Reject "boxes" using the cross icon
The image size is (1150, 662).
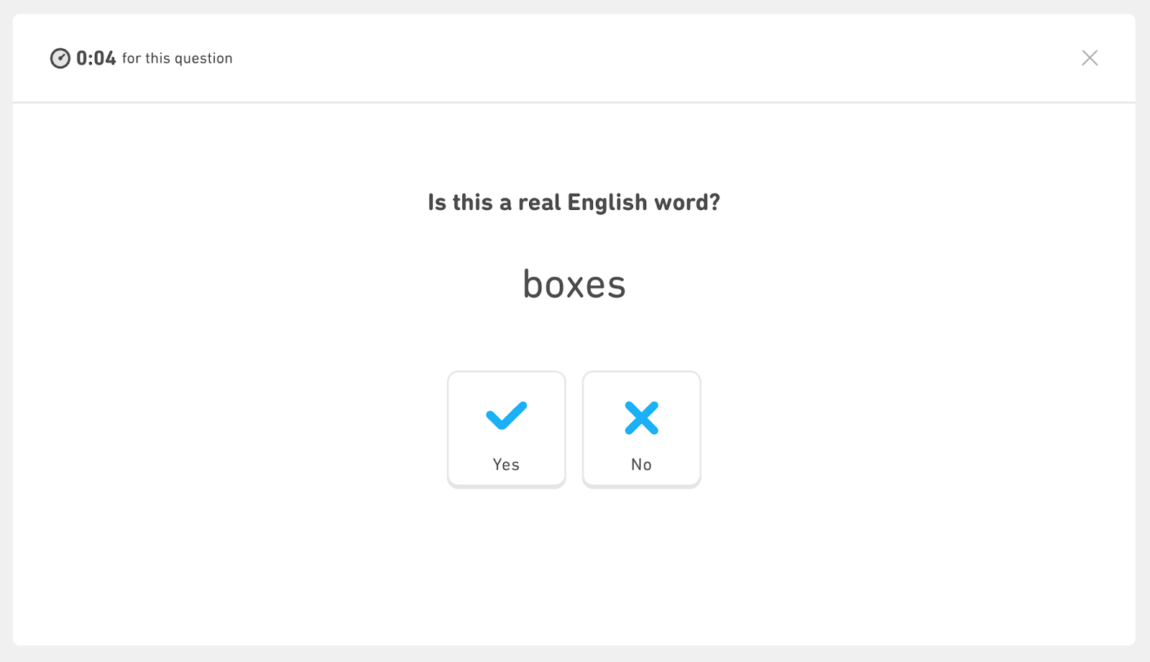coord(641,418)
